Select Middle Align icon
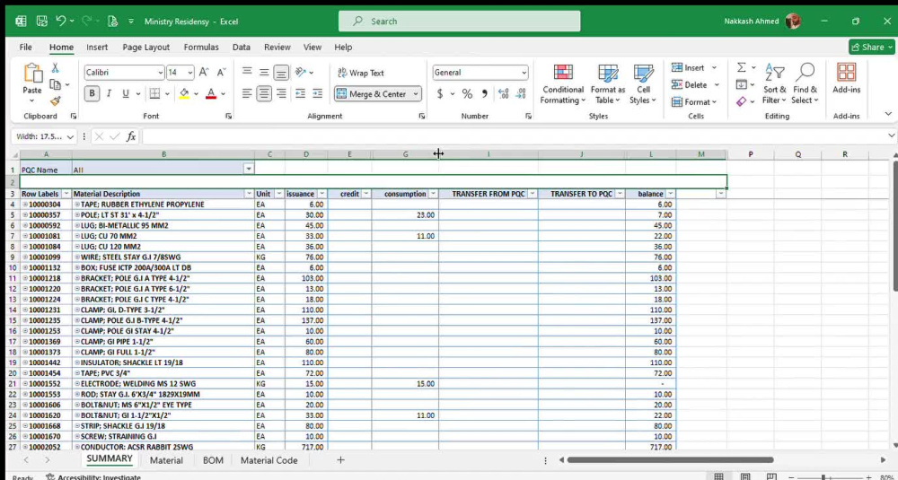This screenshot has height=480, width=898. pyautogui.click(x=264, y=72)
